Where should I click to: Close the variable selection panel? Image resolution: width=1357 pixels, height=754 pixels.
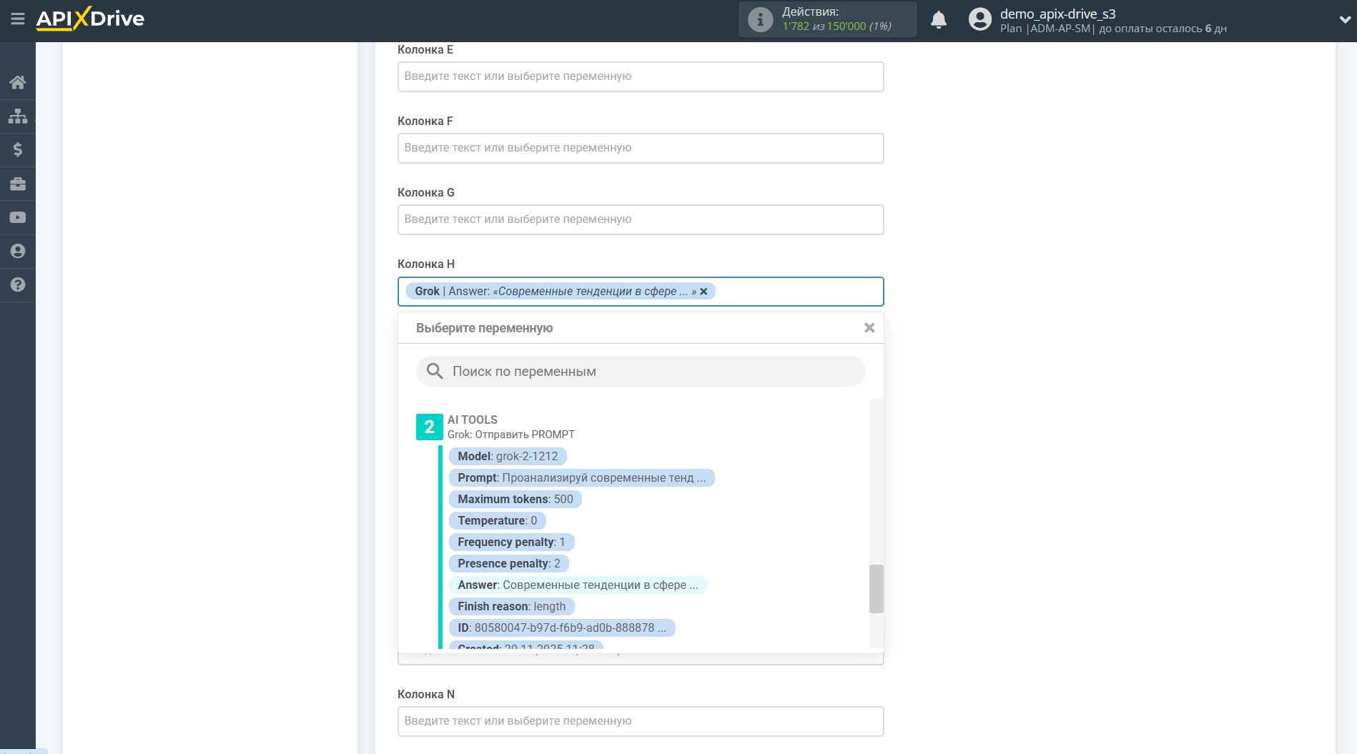(x=869, y=328)
